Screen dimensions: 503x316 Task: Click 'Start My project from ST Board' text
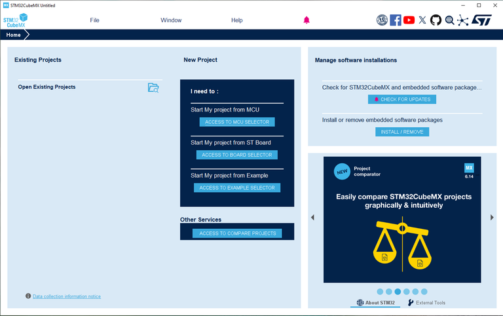point(231,142)
